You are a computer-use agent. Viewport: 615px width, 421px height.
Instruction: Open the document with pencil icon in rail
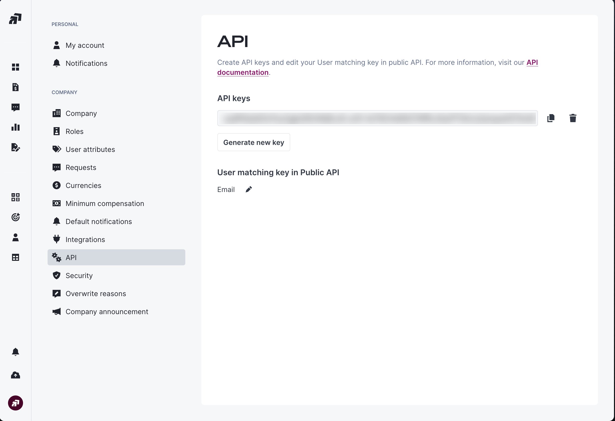pos(15,147)
